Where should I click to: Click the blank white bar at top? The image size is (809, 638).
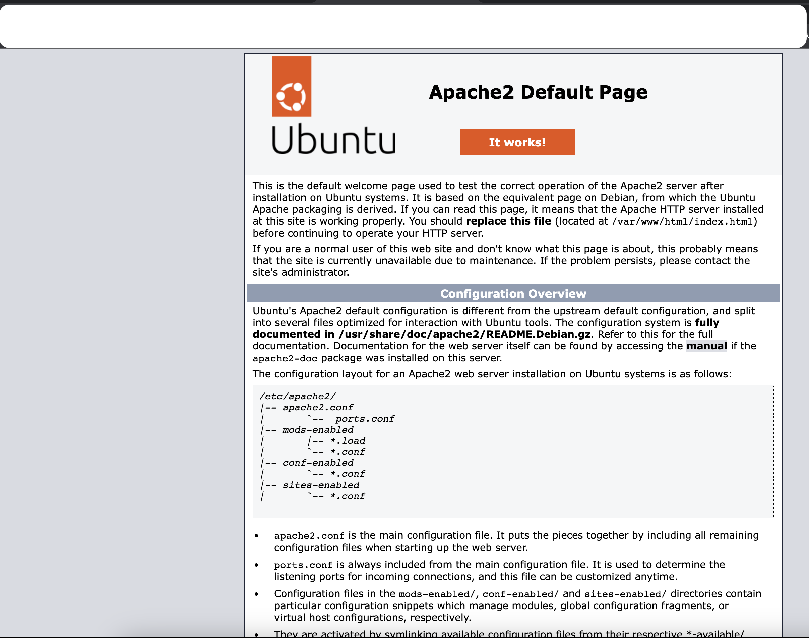pyautogui.click(x=403, y=26)
